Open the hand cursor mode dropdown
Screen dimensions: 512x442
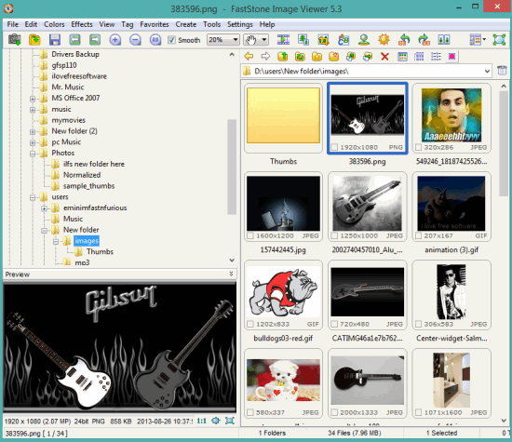pyautogui.click(x=264, y=40)
